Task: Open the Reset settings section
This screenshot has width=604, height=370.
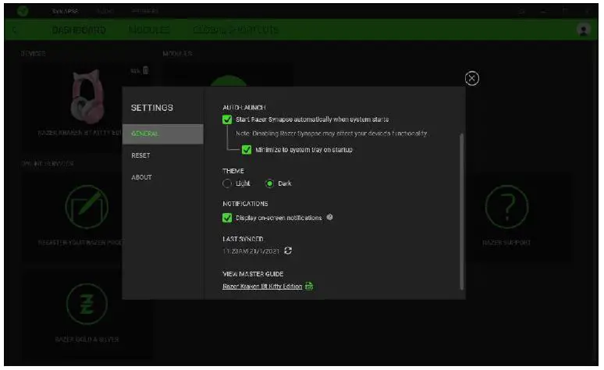Action: click(x=140, y=155)
